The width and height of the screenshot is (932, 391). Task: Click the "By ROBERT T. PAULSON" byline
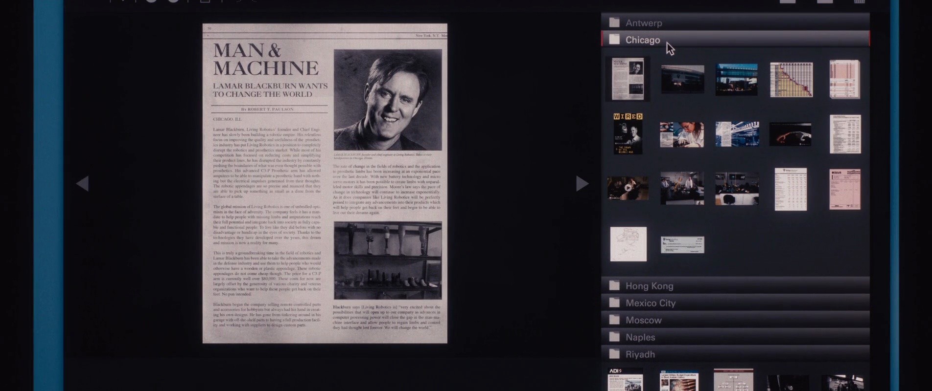[267, 109]
